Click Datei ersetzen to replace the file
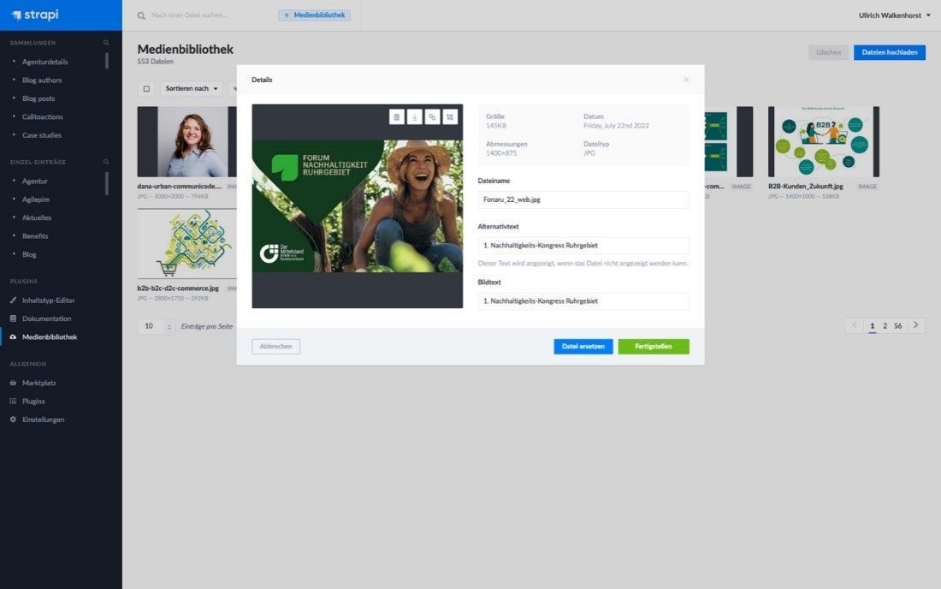The image size is (941, 589). 583,346
